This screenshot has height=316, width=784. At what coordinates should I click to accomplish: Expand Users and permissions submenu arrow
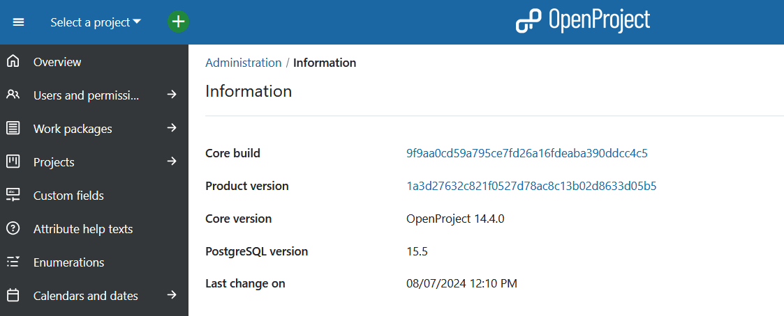[172, 95]
